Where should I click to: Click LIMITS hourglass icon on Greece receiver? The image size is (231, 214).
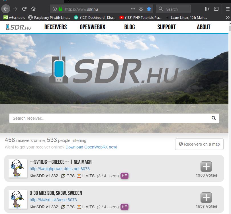click(79, 176)
